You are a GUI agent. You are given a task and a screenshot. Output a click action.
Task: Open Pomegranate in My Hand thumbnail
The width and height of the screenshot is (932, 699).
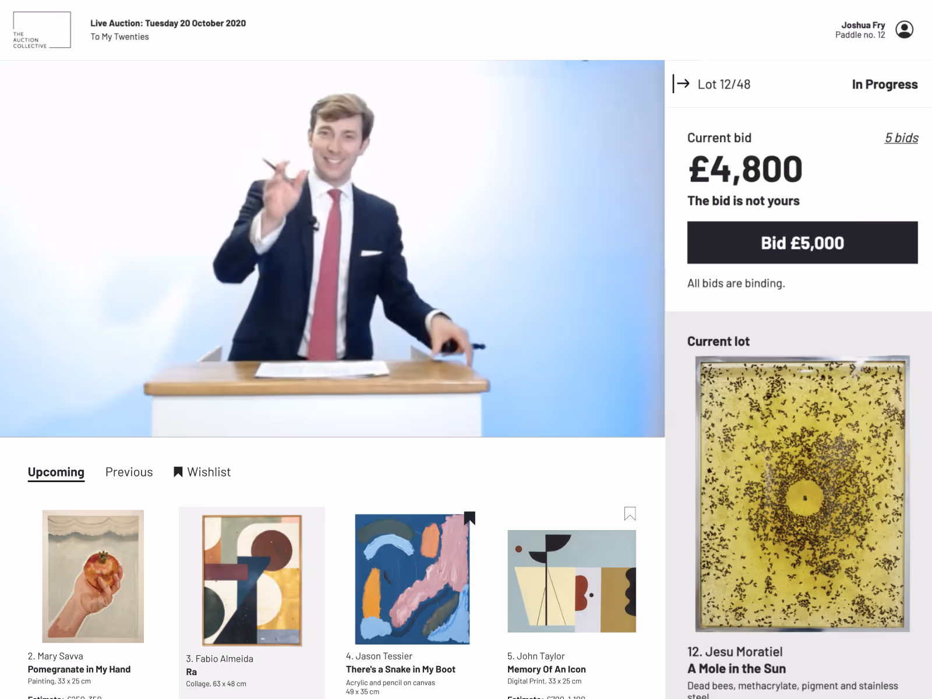[93, 576]
